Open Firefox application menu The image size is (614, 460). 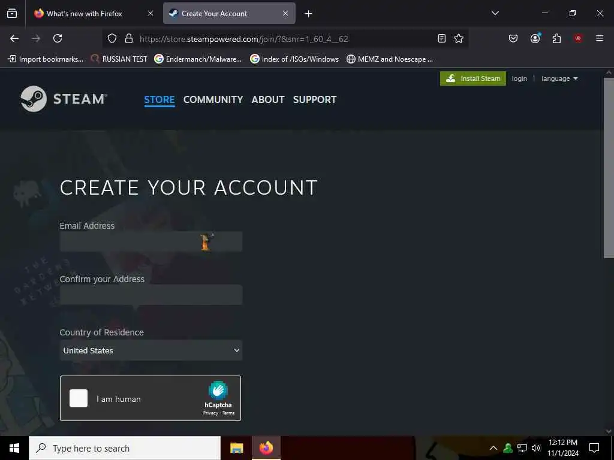coord(599,38)
